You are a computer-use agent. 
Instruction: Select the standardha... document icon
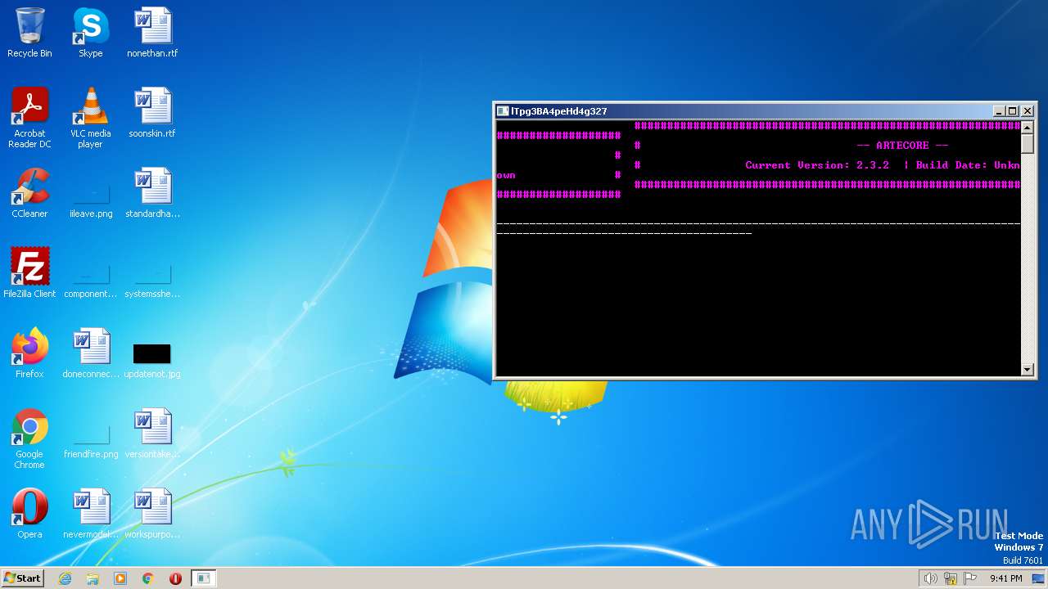click(152, 194)
